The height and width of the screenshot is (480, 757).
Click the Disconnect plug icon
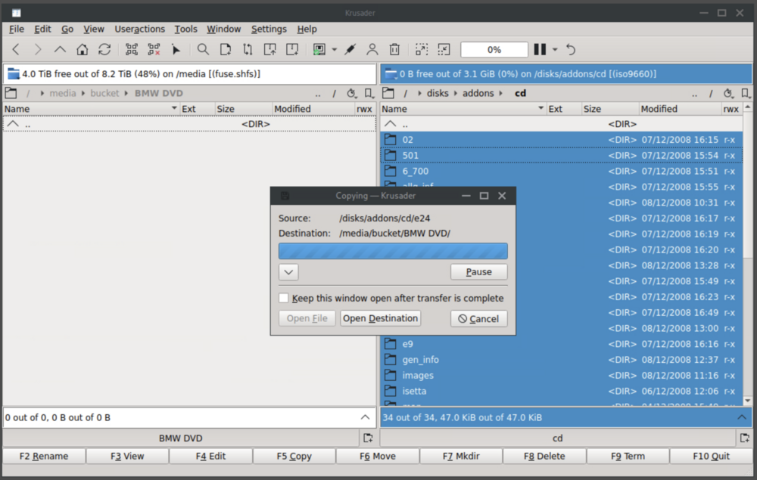click(350, 49)
